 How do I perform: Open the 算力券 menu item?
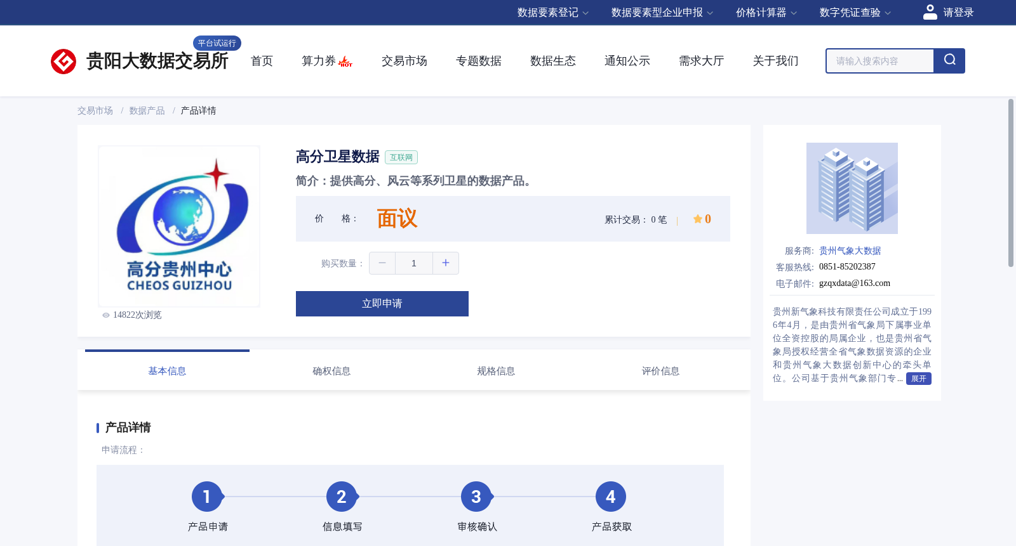point(319,61)
